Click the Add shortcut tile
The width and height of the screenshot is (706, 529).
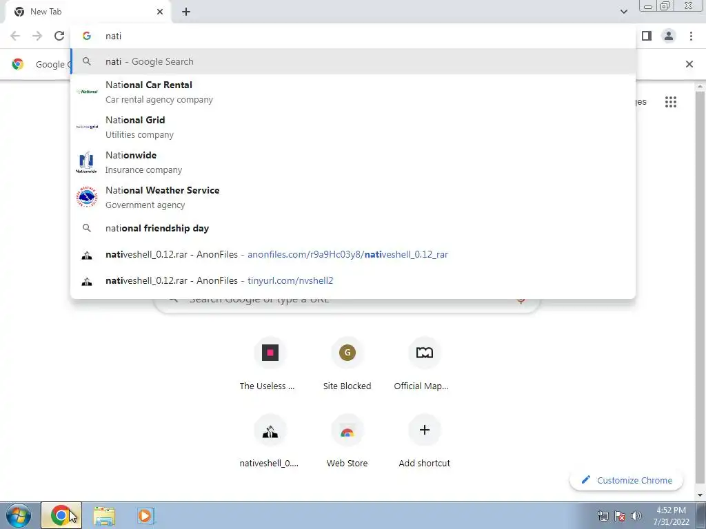tap(424, 442)
